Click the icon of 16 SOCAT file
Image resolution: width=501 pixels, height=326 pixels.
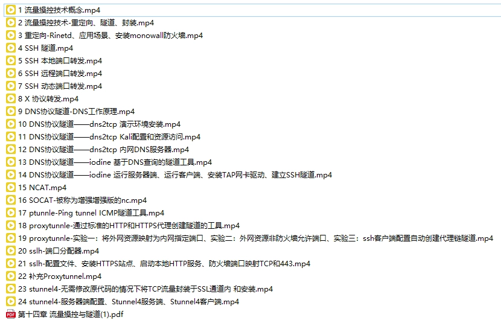pos(10,200)
